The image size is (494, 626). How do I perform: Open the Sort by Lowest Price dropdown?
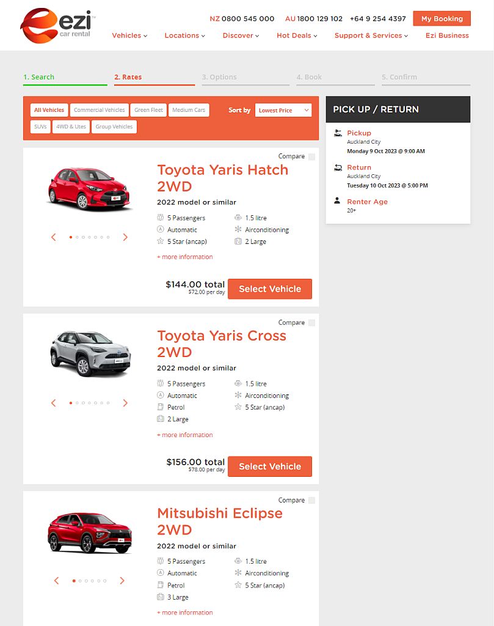(283, 110)
